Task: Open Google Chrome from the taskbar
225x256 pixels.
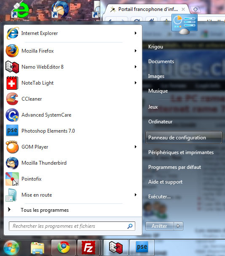Action: click(64, 248)
